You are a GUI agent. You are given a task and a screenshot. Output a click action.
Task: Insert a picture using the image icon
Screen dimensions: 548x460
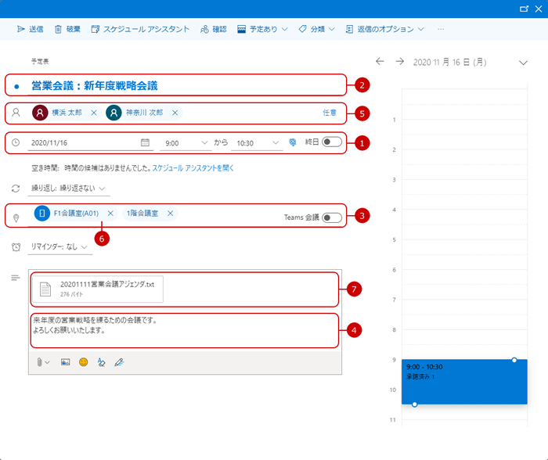[65, 362]
